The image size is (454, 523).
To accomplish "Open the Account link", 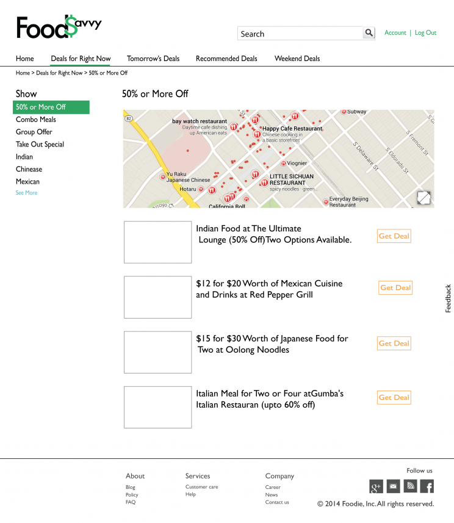I will coord(395,33).
